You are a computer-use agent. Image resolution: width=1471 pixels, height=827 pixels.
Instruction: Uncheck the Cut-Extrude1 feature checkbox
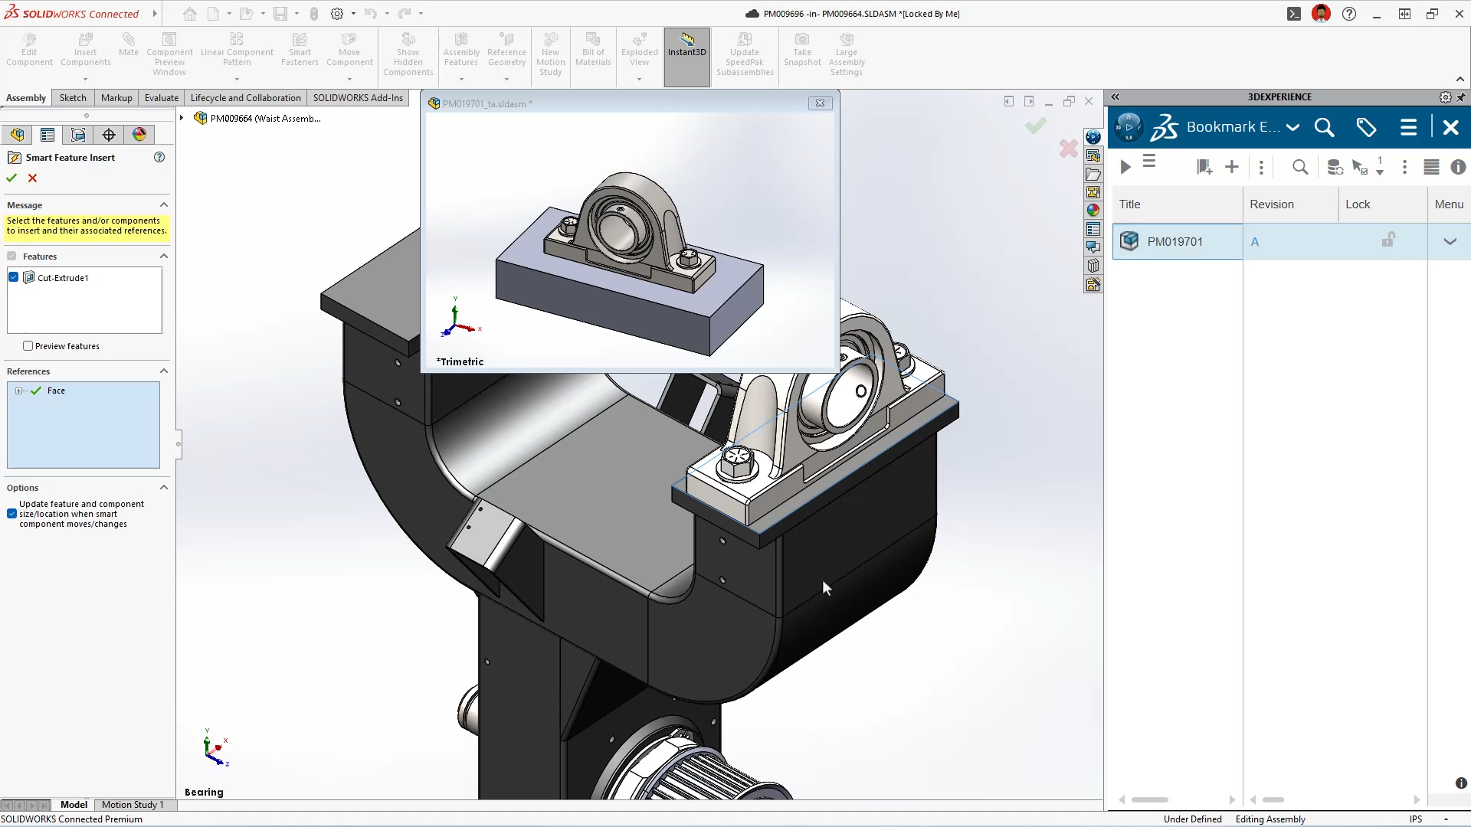click(14, 277)
